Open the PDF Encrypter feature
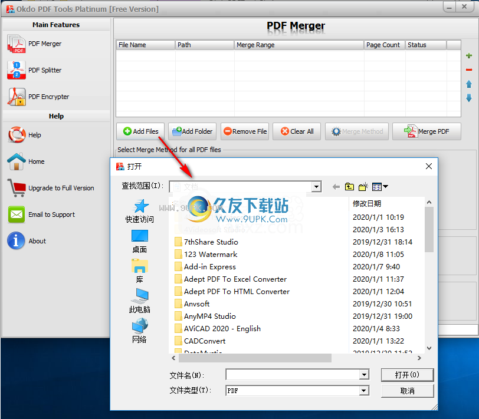This screenshot has height=419, width=479. (x=38, y=97)
